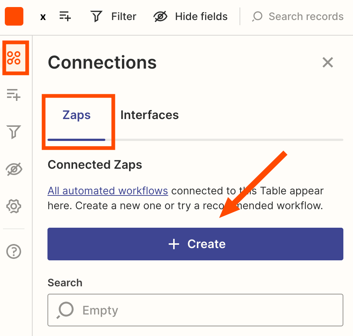The height and width of the screenshot is (336, 353).
Task: Click the Search input box with Empty placeholder
Action: (x=195, y=310)
